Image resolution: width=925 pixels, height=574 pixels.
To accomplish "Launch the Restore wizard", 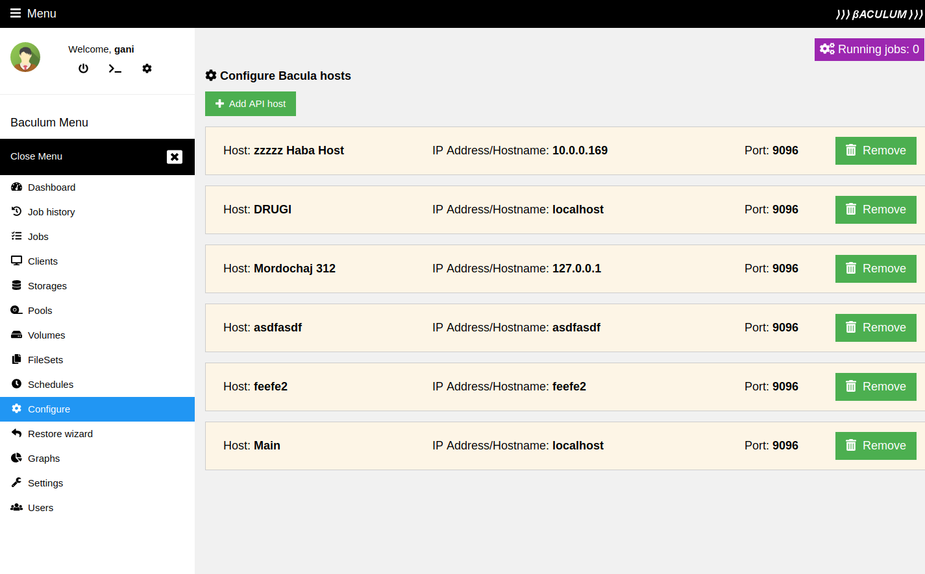I will (x=97, y=434).
